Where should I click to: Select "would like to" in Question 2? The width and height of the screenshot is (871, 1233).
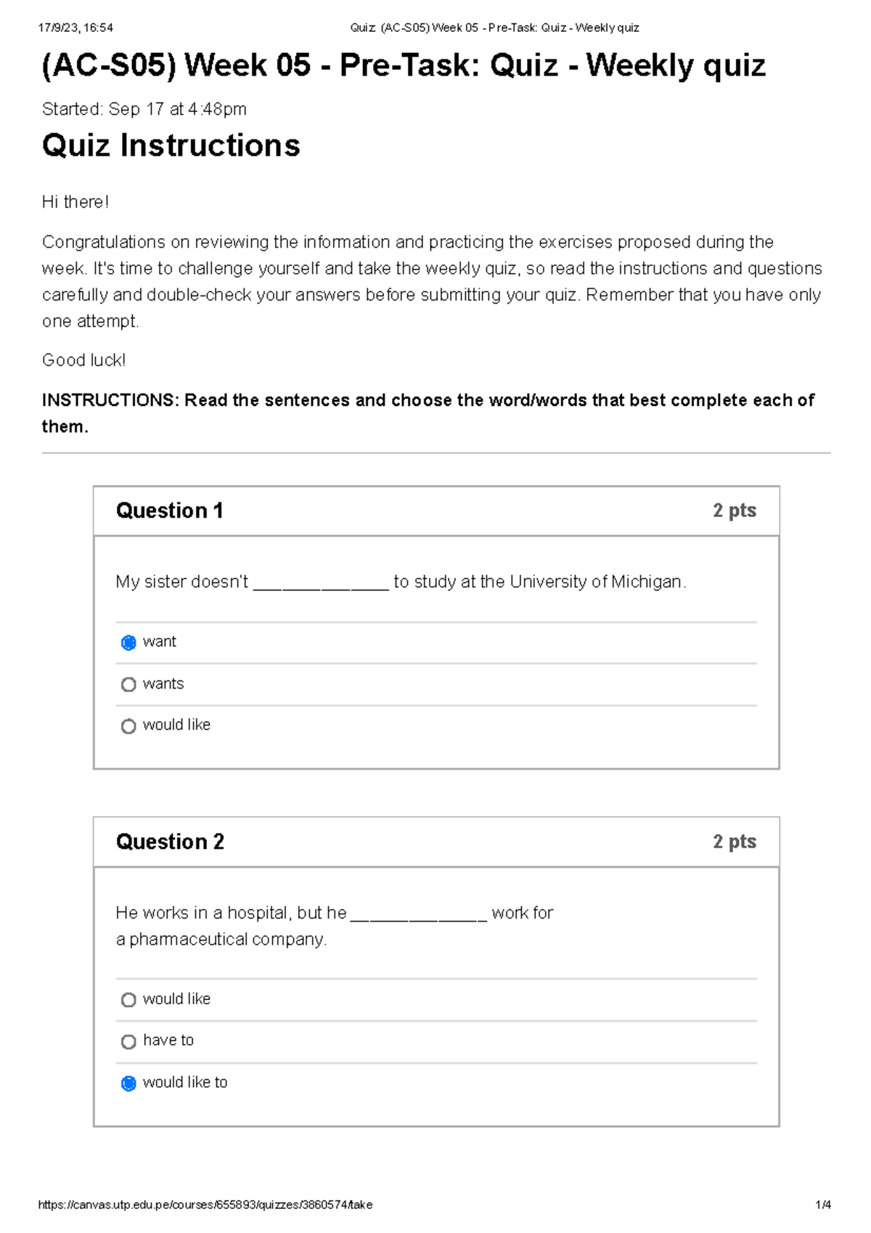pos(128,1083)
